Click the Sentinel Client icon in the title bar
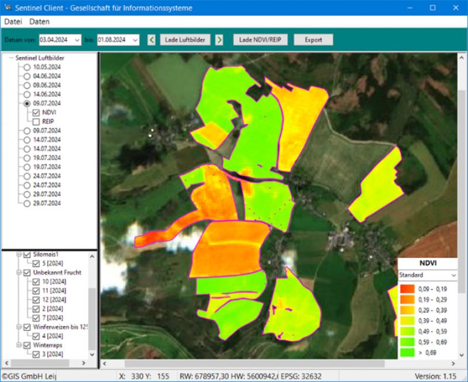Viewport: 468px width, 382px height. click(7, 8)
